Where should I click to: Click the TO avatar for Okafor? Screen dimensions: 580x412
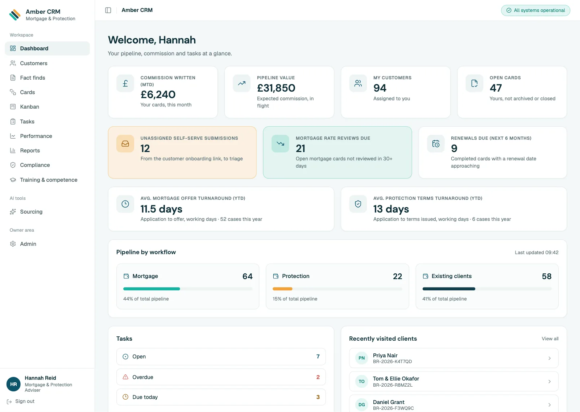pos(361,382)
